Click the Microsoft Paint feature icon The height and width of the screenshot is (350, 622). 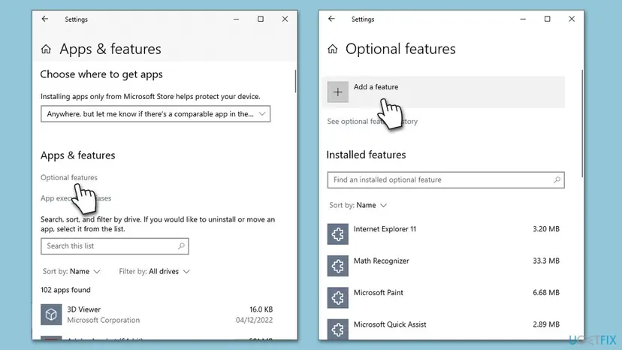click(x=337, y=297)
